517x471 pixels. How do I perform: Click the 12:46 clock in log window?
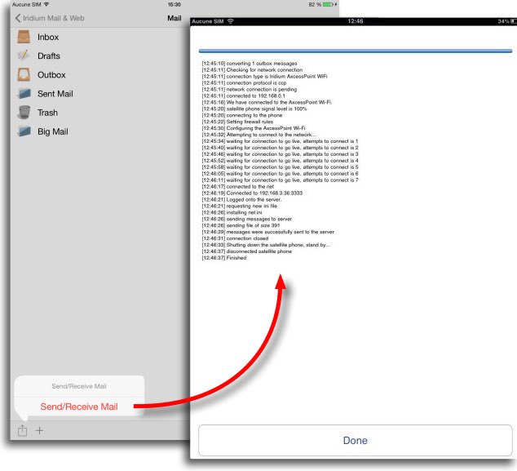tap(355, 21)
